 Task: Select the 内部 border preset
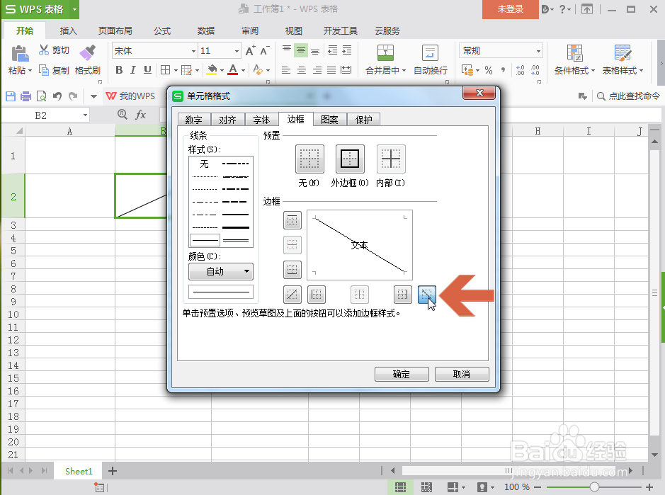click(391, 159)
